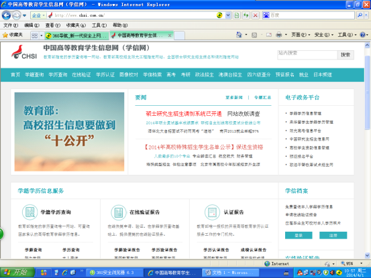Click the 站内搜索 site search field

click(x=307, y=54)
